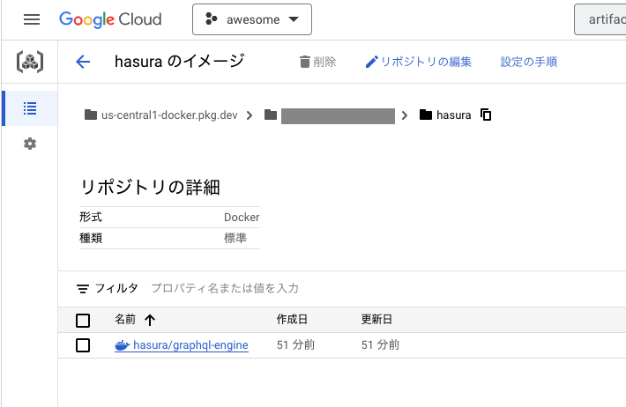The image size is (626, 407).
Task: Select the repositories list icon in sidebar
Action: pos(30,108)
